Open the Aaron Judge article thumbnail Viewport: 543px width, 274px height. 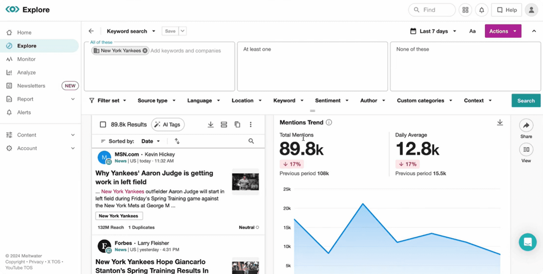click(x=245, y=182)
